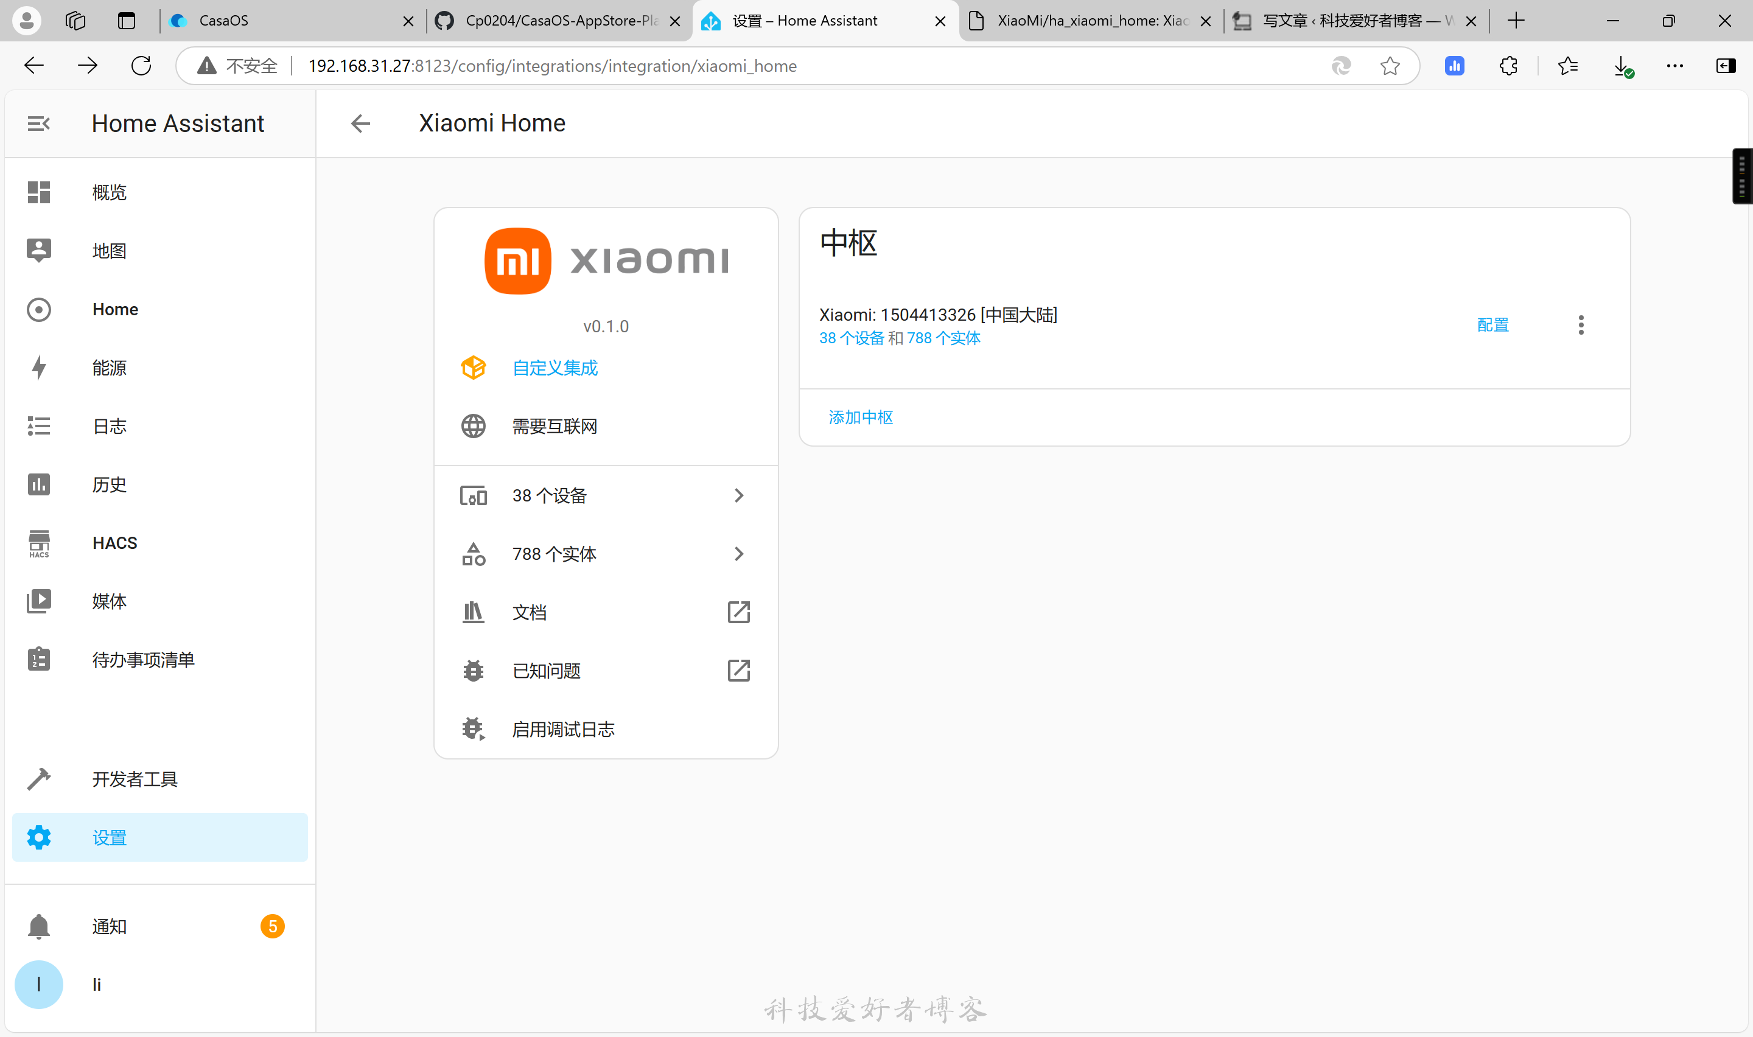Image resolution: width=1753 pixels, height=1037 pixels.
Task: Click the 788 个实体 link under 中枢
Action: tap(943, 338)
